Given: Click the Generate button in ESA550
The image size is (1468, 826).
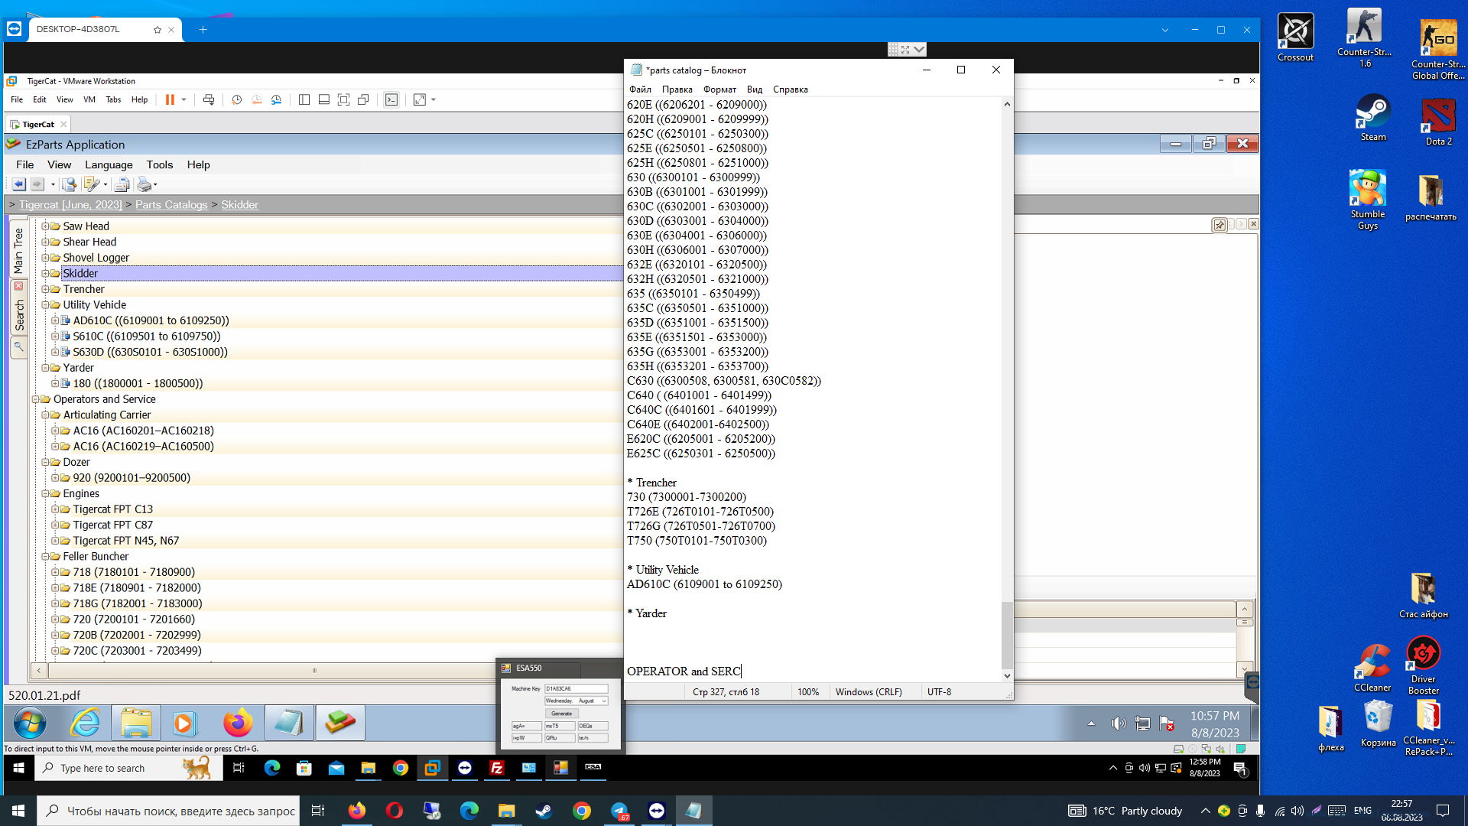Looking at the screenshot, I should 561,714.
